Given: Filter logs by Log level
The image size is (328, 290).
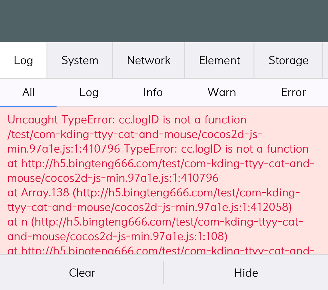Looking at the screenshot, I should tap(89, 92).
